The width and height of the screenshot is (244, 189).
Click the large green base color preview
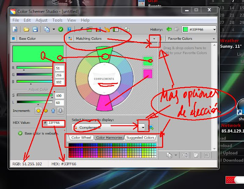click(x=38, y=54)
